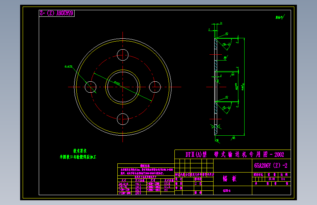Select the '4-ø70' hole dimension label
This screenshot has height=205, width=317.
(x=68, y=66)
